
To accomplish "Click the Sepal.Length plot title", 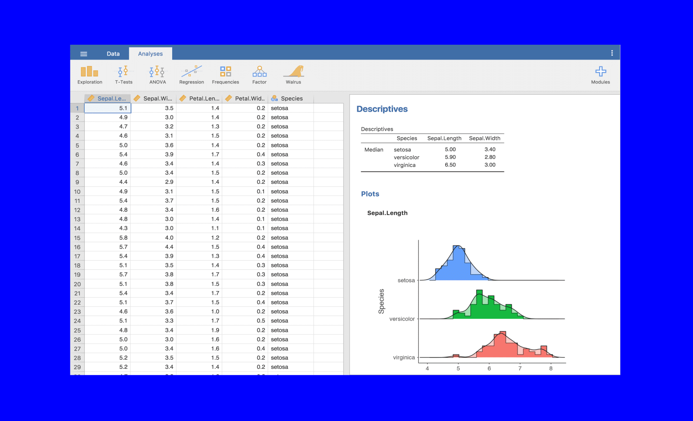I will 387,213.
